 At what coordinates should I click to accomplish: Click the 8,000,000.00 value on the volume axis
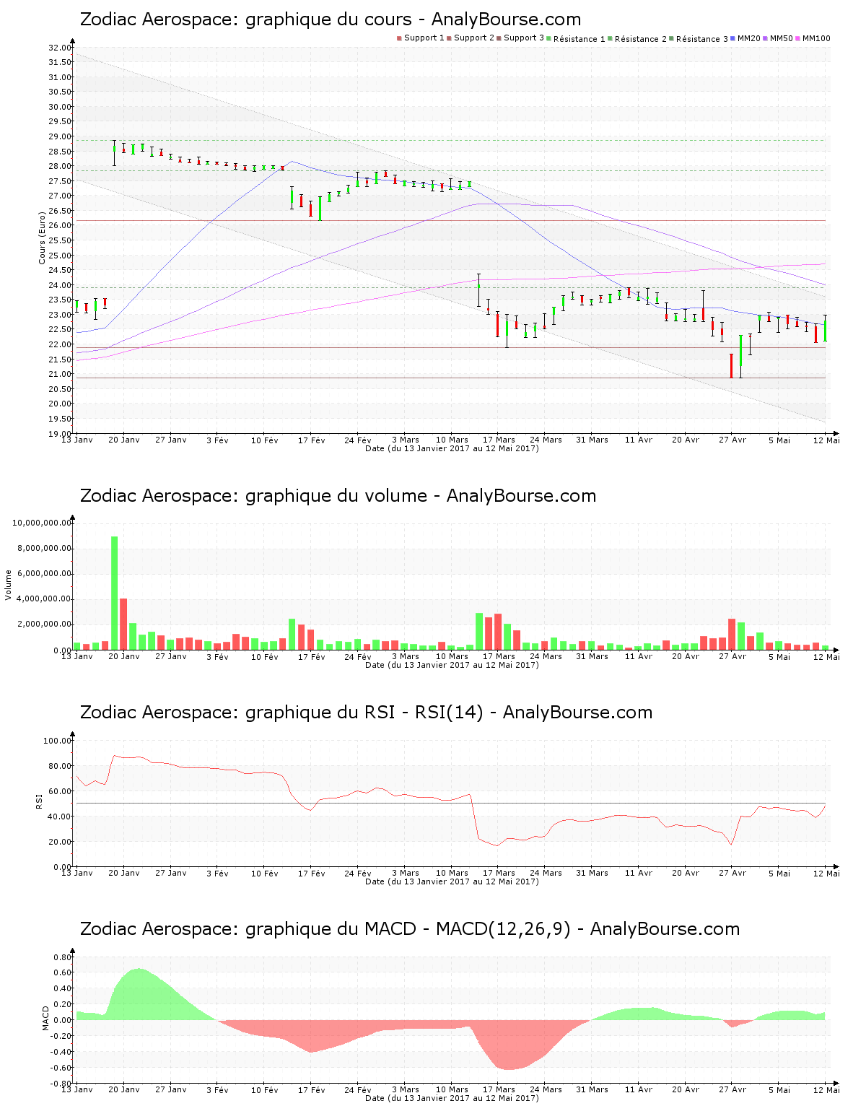(x=44, y=548)
